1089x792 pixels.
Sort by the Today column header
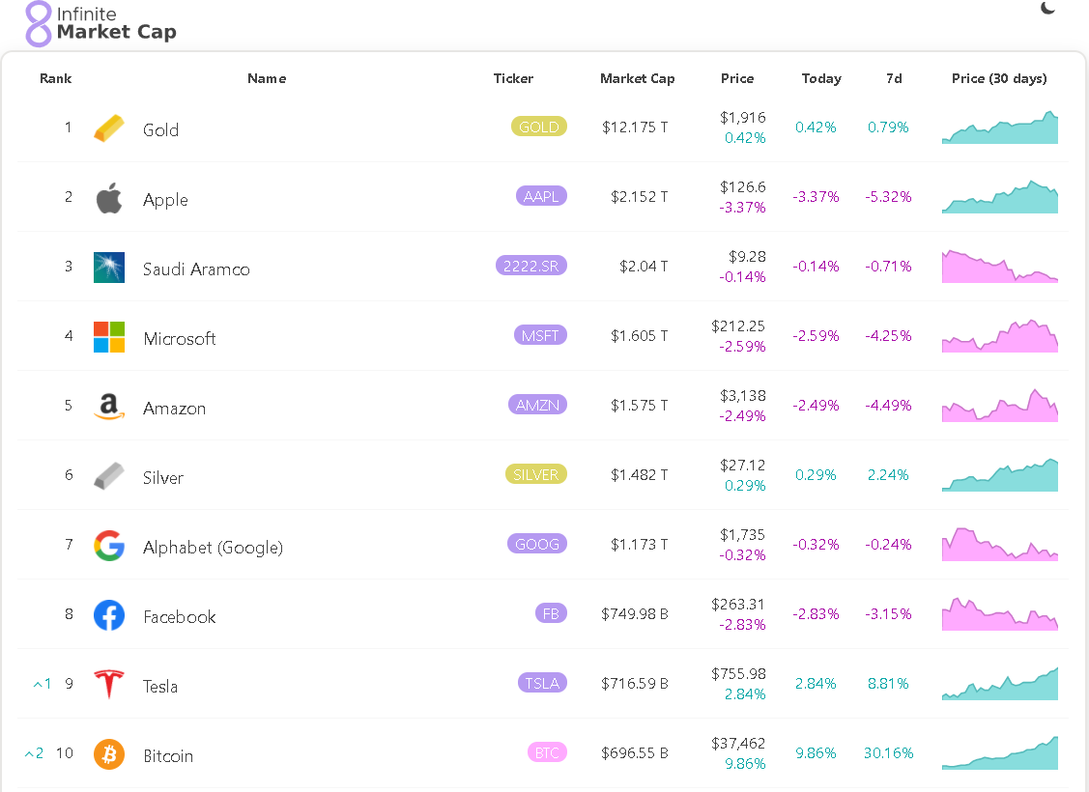821,78
